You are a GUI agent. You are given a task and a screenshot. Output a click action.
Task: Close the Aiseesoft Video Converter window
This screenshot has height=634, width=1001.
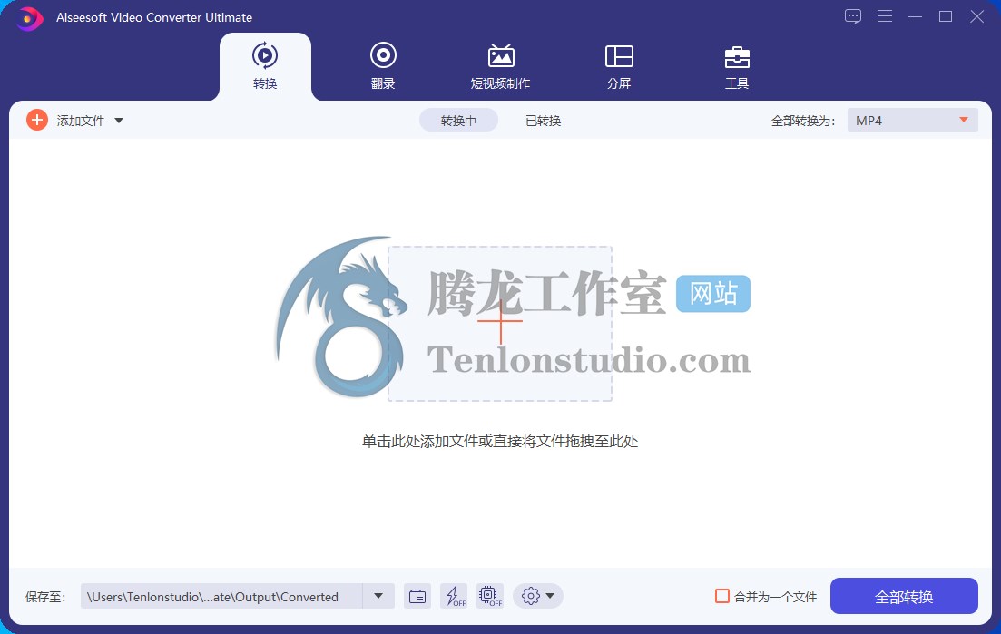click(976, 16)
